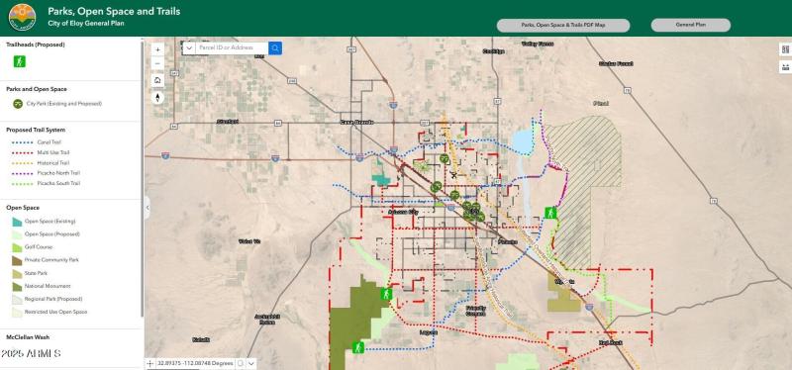
Task: Click the northernmost city park marker
Action: (x=444, y=158)
